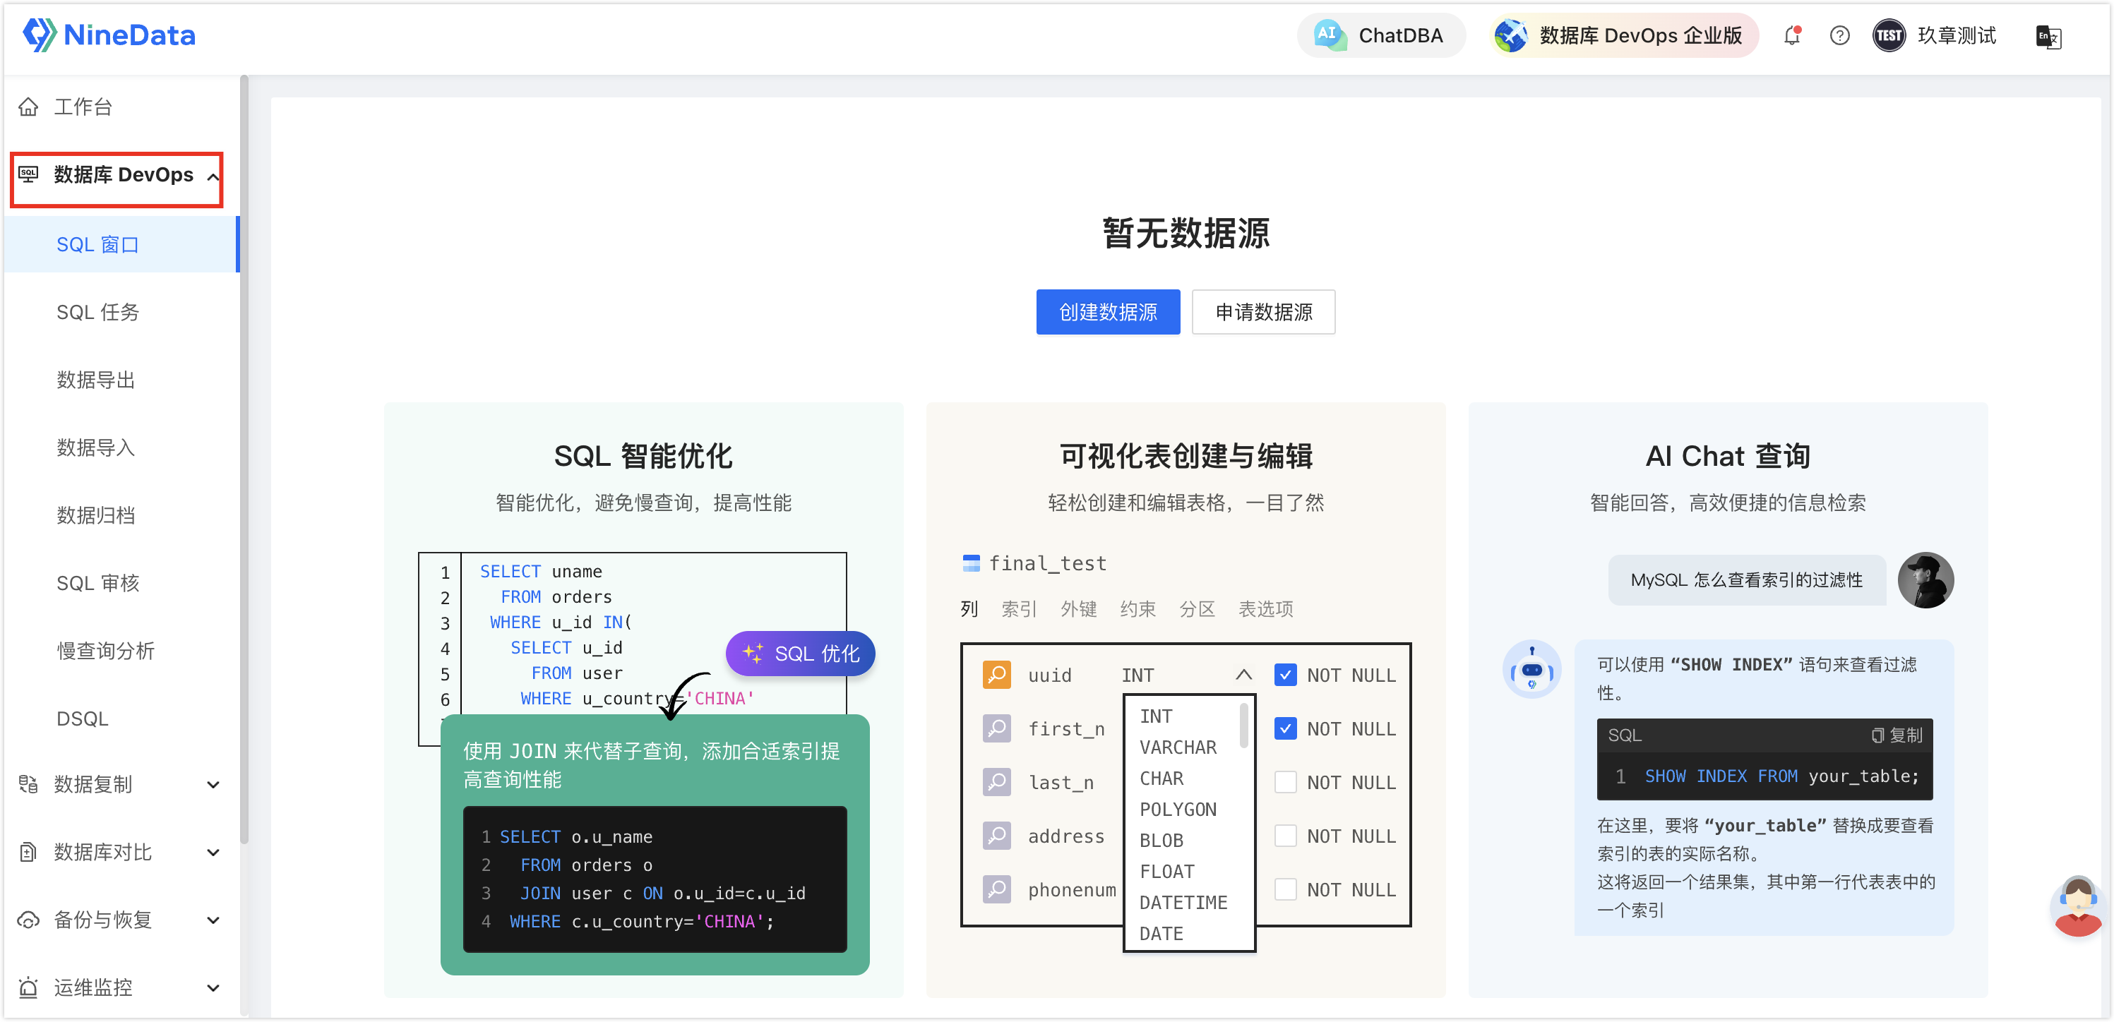Select the 表选项 tab

tap(1265, 608)
